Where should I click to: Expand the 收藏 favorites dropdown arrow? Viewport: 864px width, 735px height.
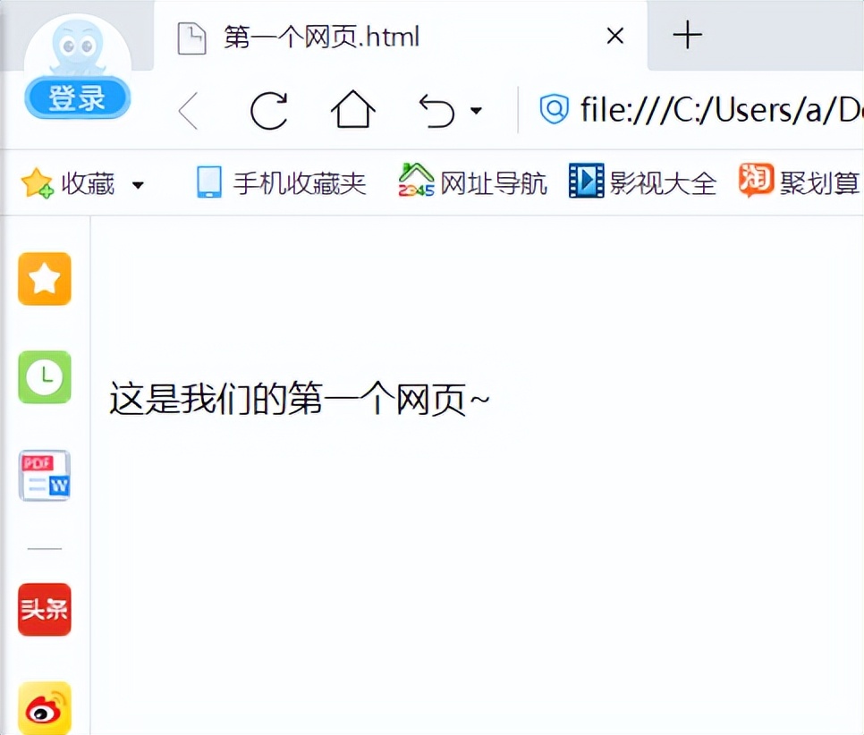coord(139,185)
